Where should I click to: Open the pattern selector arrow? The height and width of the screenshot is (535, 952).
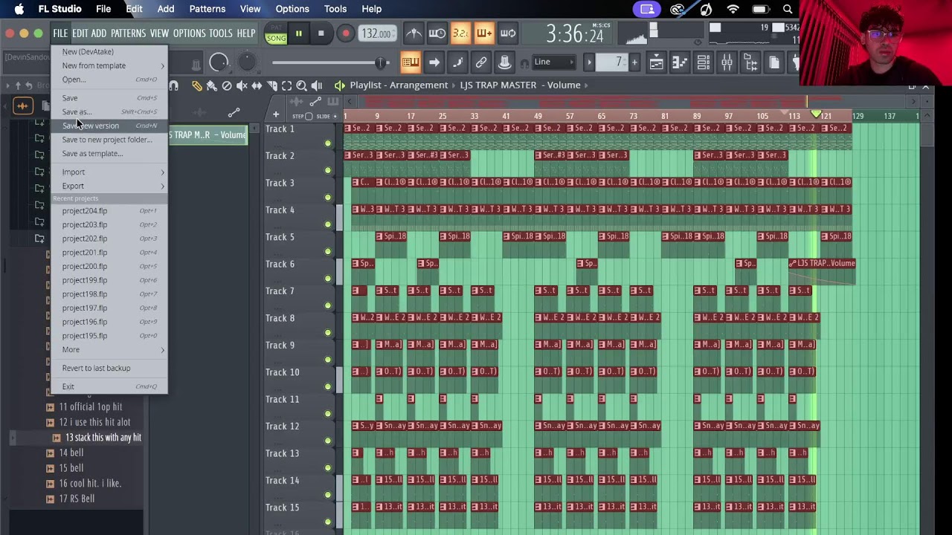(x=589, y=62)
